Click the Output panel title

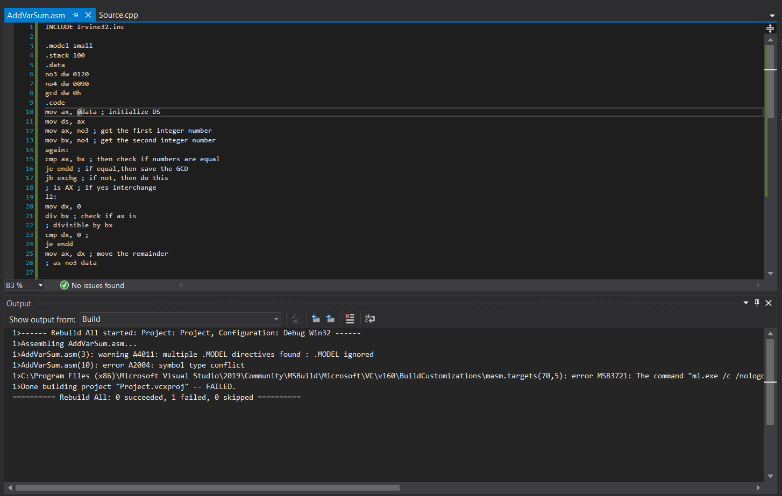tap(19, 304)
